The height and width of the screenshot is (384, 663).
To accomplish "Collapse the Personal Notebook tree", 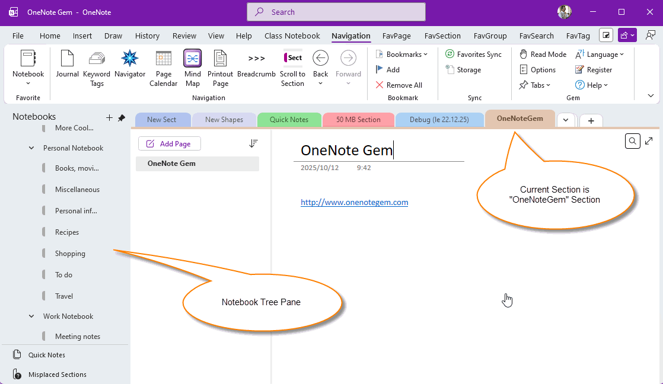I will click(x=31, y=148).
